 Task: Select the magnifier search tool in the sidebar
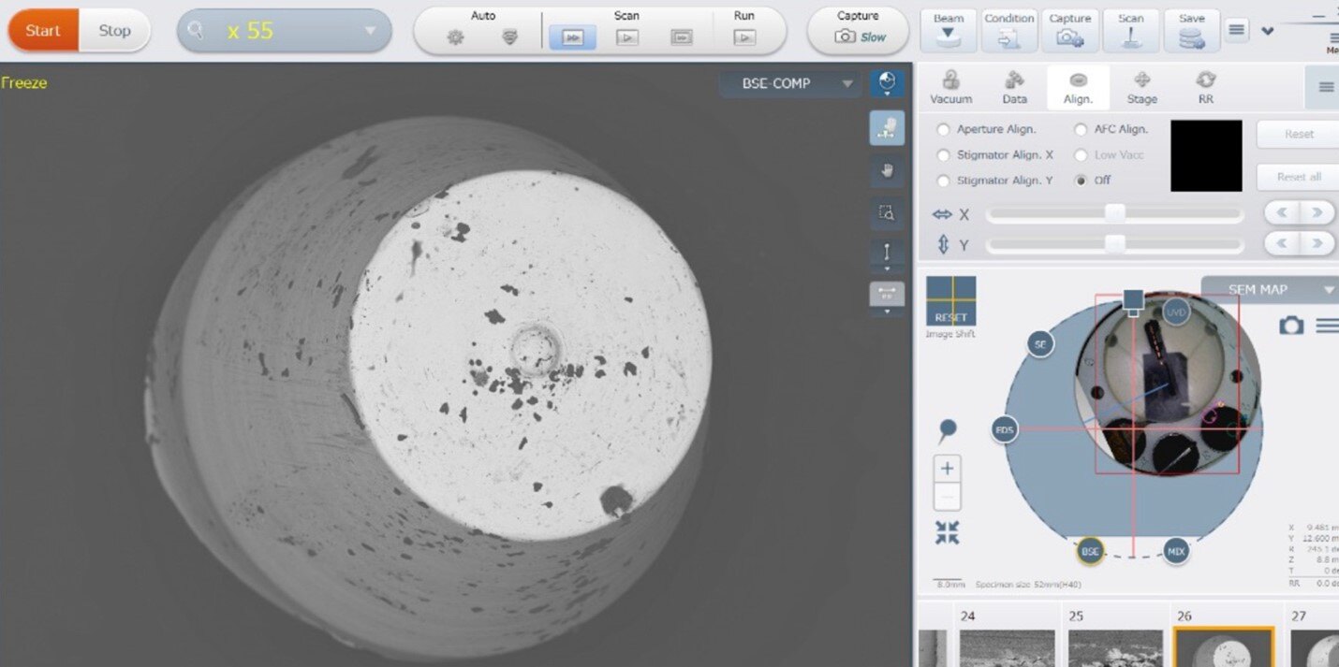point(887,213)
